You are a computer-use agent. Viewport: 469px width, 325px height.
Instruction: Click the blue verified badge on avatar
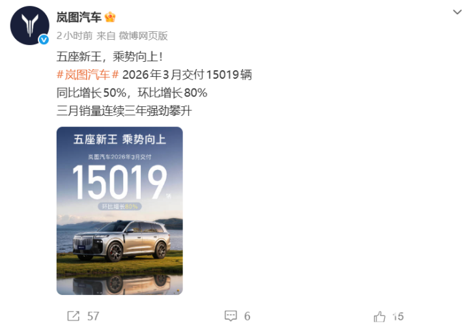coord(44,39)
